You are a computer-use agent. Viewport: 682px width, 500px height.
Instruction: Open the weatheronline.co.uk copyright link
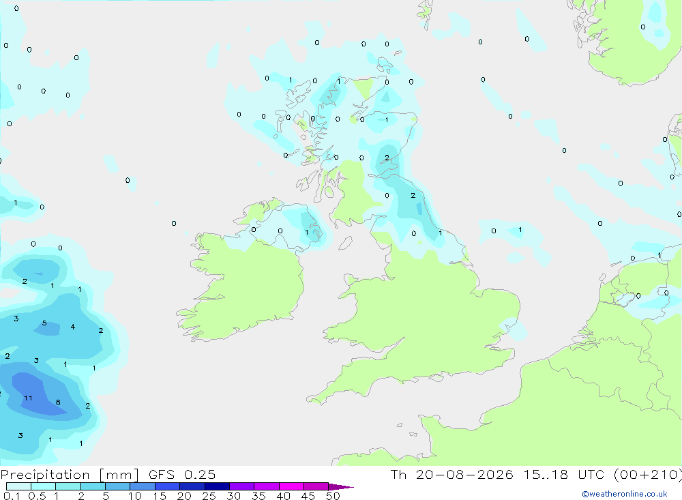click(625, 494)
